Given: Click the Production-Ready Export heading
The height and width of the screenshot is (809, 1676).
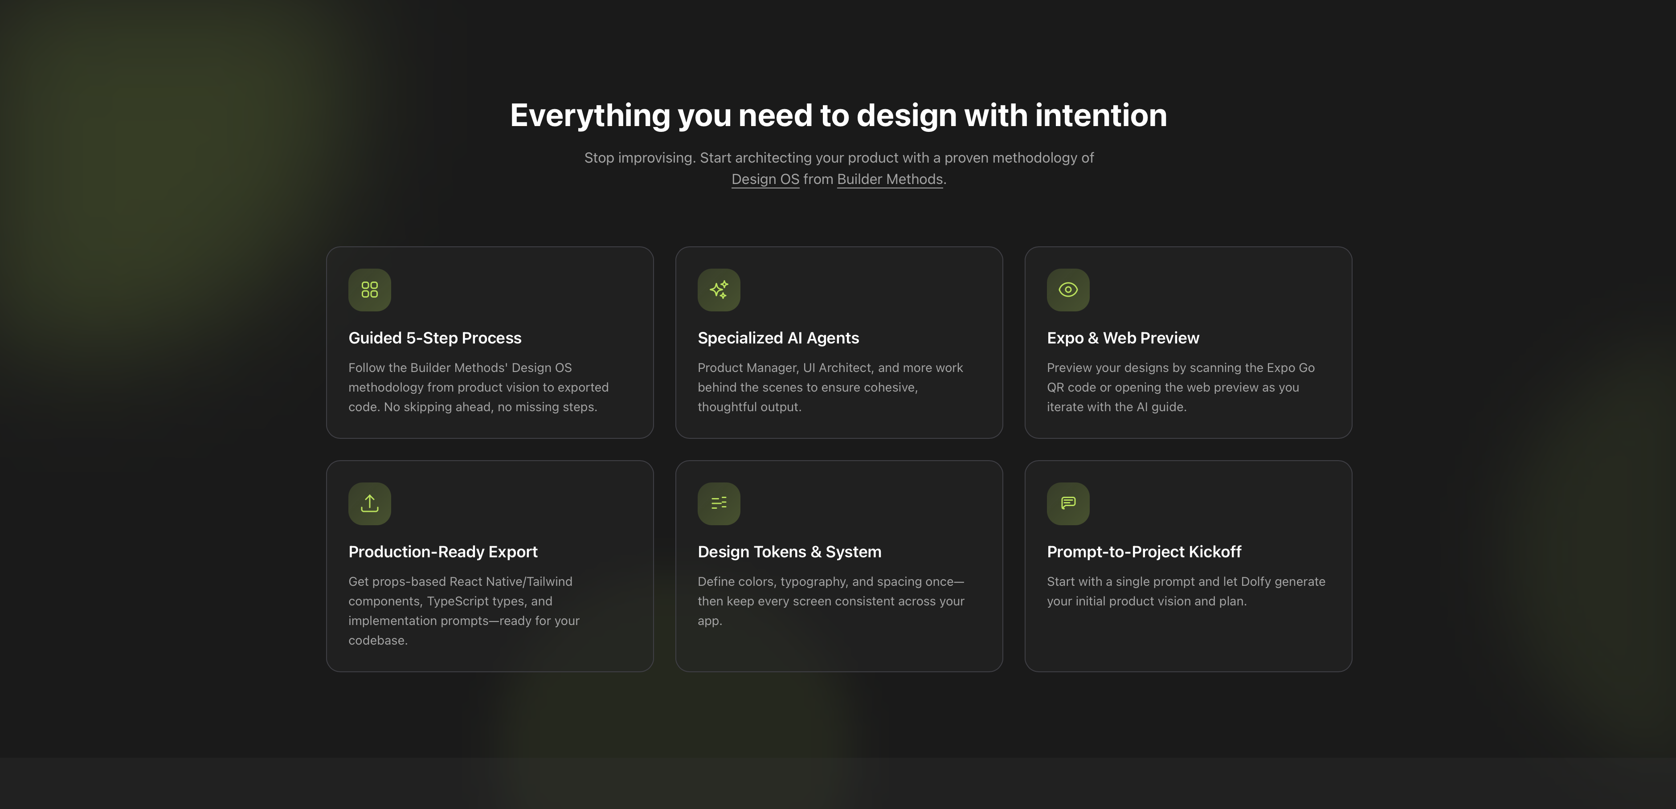Looking at the screenshot, I should [x=442, y=551].
